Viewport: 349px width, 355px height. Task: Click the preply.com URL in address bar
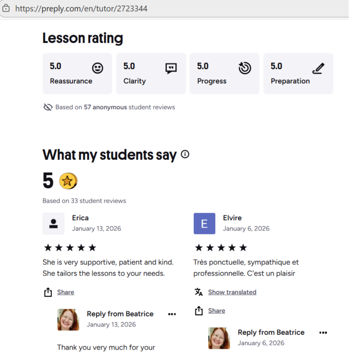pyautogui.click(x=81, y=8)
